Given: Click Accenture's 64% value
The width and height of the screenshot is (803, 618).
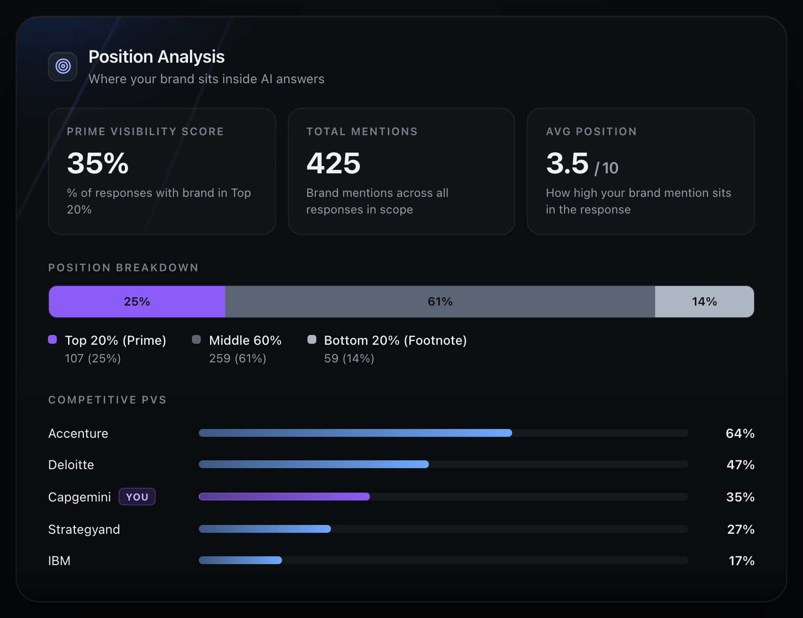Looking at the screenshot, I should (x=740, y=433).
